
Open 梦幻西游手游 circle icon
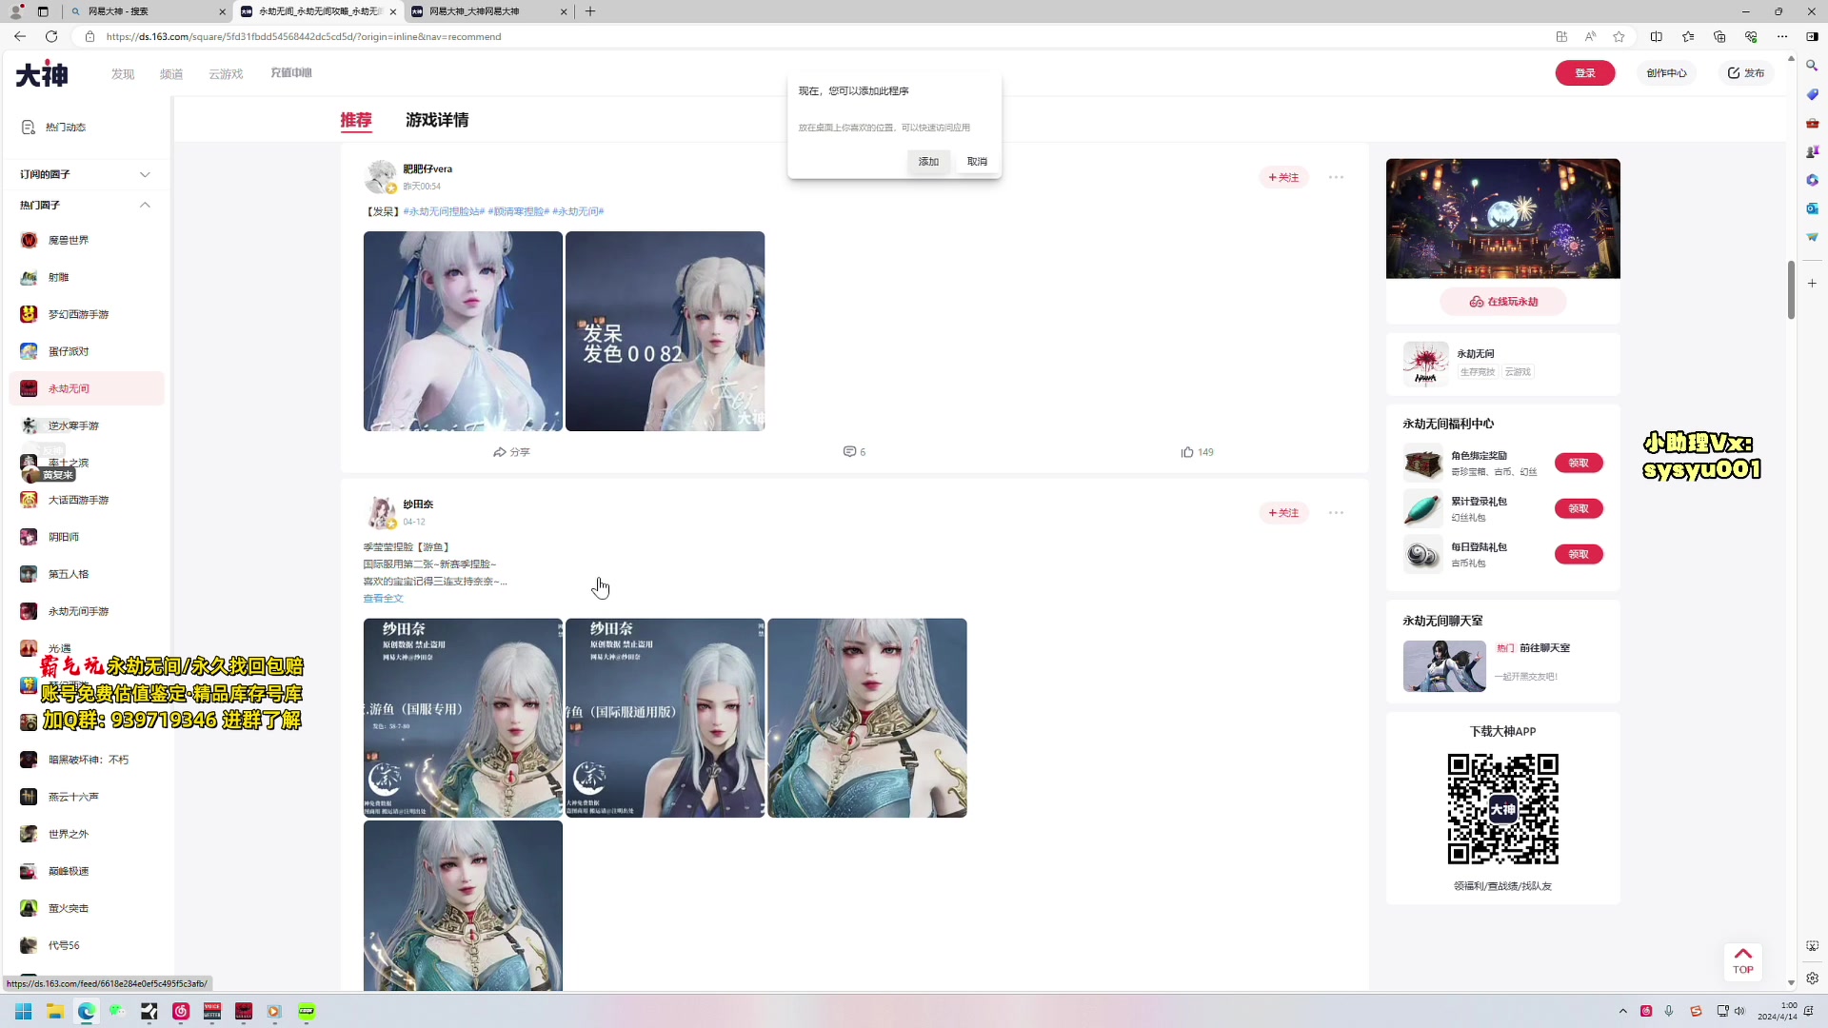pyautogui.click(x=29, y=314)
